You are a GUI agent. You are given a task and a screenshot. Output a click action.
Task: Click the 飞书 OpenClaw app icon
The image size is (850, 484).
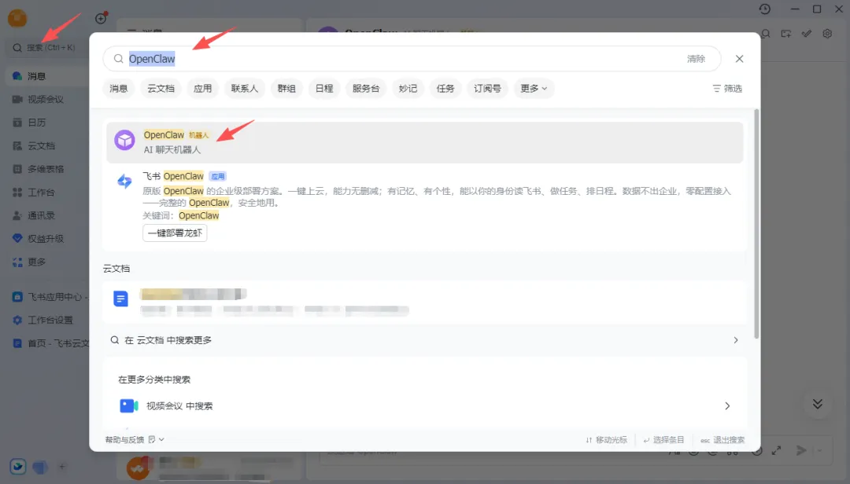click(124, 181)
